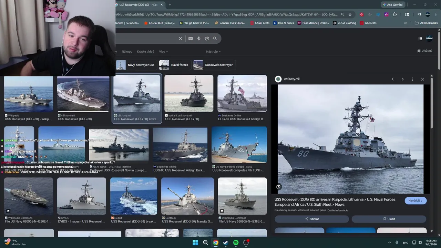Open Ďalšie informácie link

click(338, 210)
